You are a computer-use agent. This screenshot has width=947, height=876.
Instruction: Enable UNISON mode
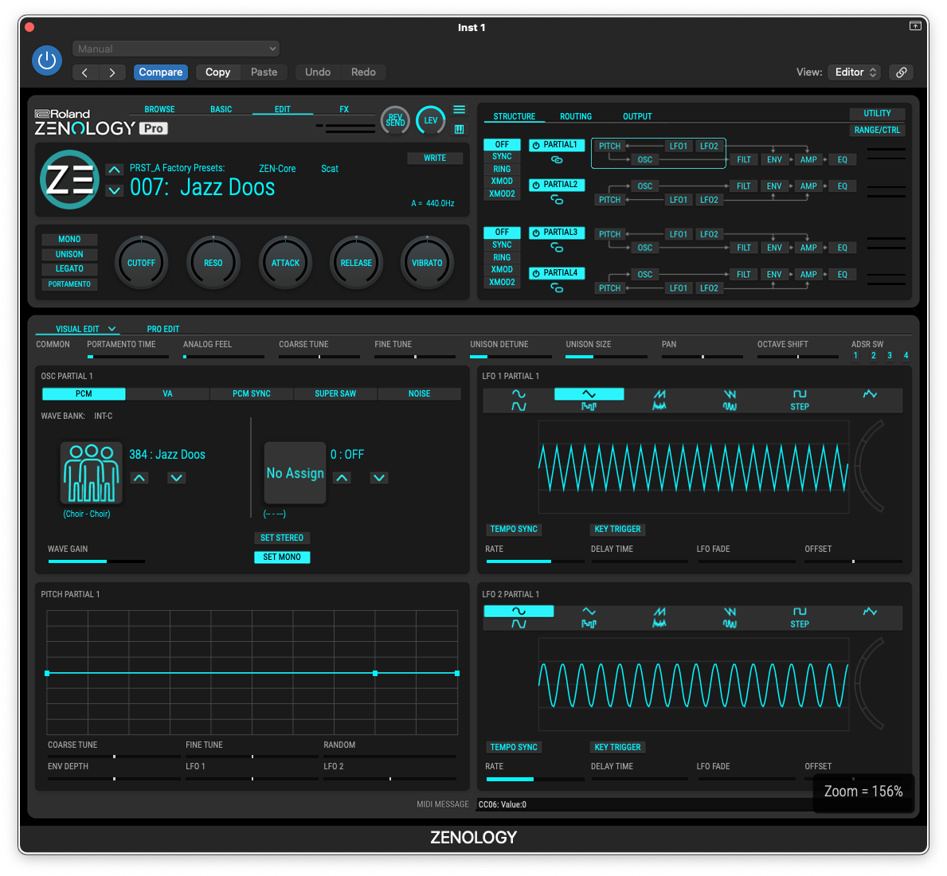pyautogui.click(x=69, y=255)
